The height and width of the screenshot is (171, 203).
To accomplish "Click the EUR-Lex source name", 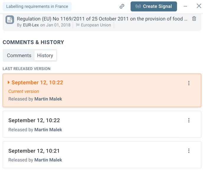I will tap(31, 25).
